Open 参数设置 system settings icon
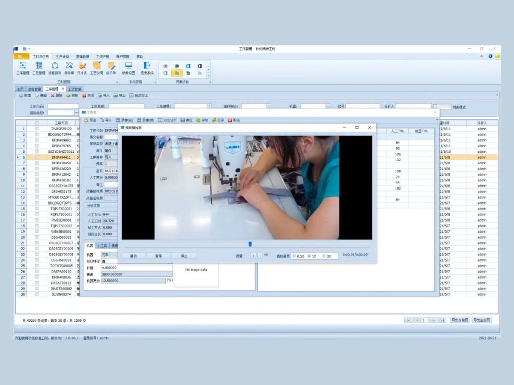 coord(128,68)
